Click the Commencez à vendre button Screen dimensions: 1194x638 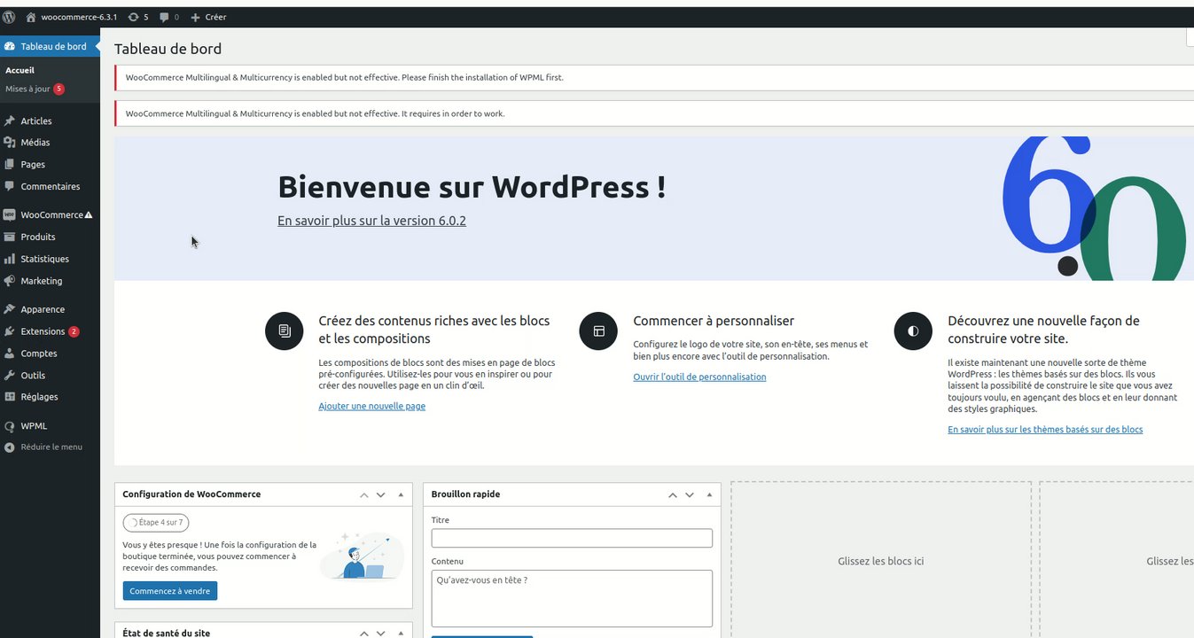pyautogui.click(x=170, y=591)
